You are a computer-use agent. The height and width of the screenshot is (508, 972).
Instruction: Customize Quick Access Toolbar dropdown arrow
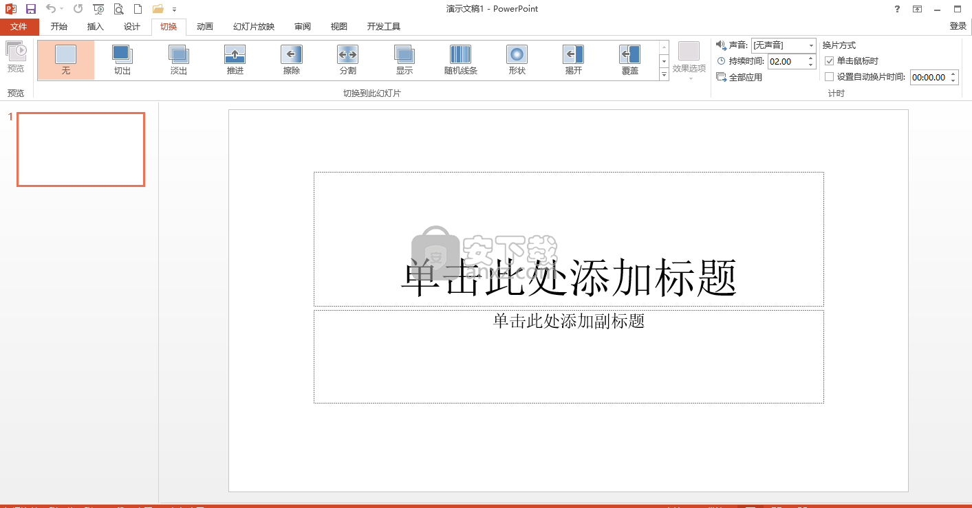click(x=174, y=10)
